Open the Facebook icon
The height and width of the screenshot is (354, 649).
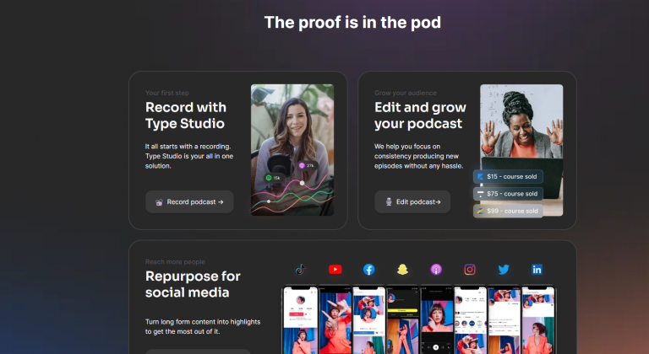[369, 270]
